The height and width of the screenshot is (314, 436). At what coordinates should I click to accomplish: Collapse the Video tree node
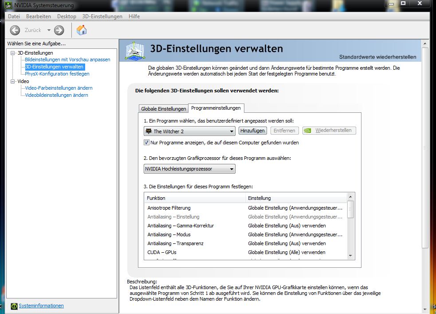(12, 81)
